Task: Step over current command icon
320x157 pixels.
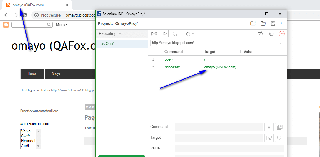Action: point(176,34)
